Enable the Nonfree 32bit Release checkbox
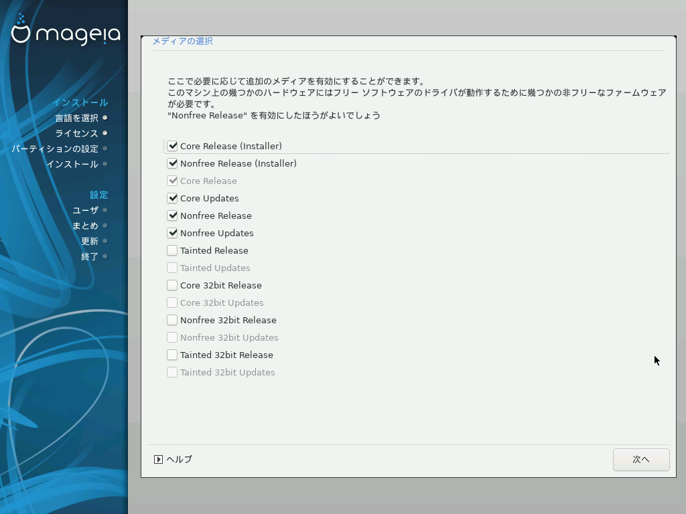 click(x=172, y=321)
